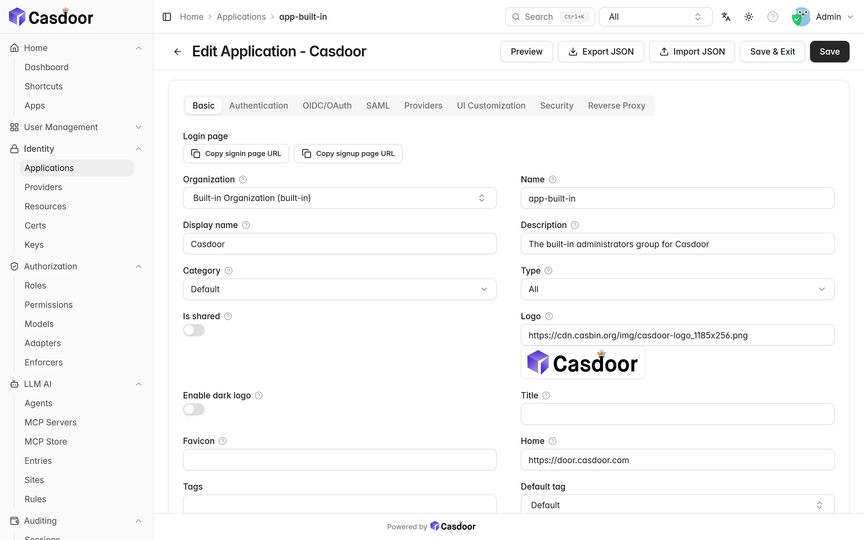Toggle the Is shared switch
This screenshot has height=540, width=864.
point(194,330)
